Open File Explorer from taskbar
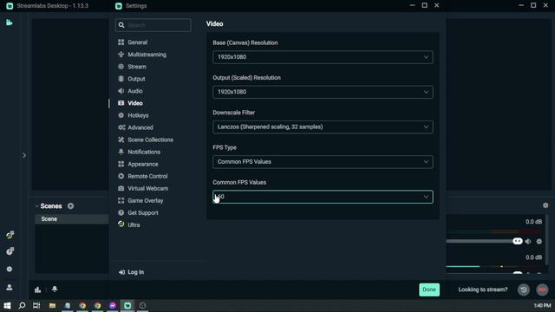 point(52,305)
